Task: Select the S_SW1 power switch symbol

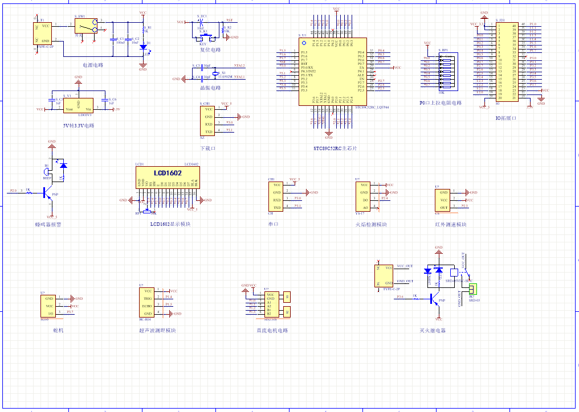Action: click(x=87, y=26)
